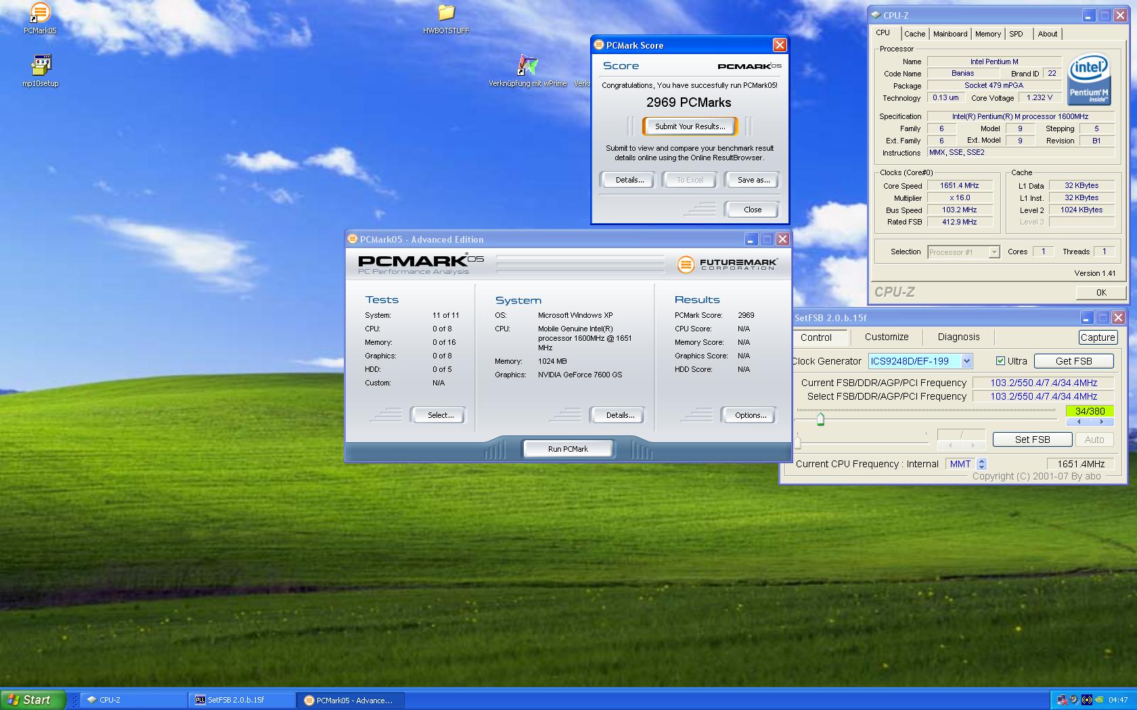The height and width of the screenshot is (710, 1137).
Task: Switch to CPU-Z via taskbar button
Action: [x=134, y=700]
